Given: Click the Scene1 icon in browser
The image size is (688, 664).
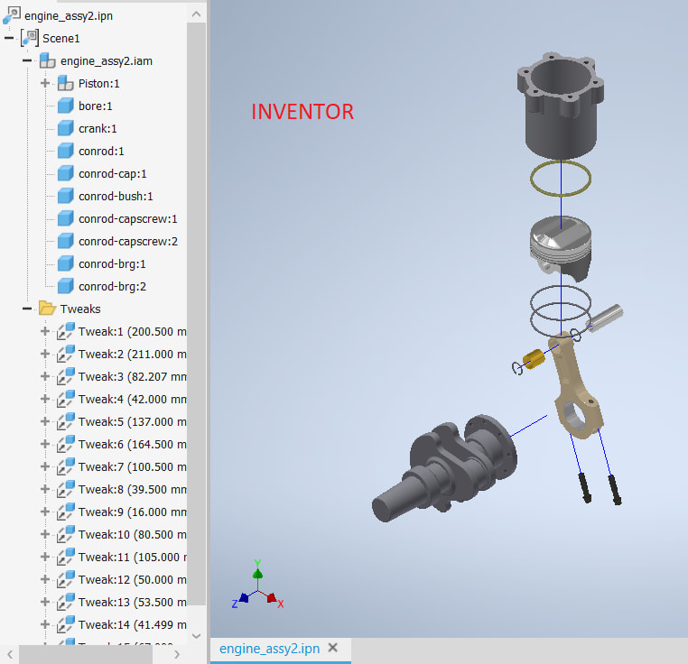Looking at the screenshot, I should [x=30, y=38].
